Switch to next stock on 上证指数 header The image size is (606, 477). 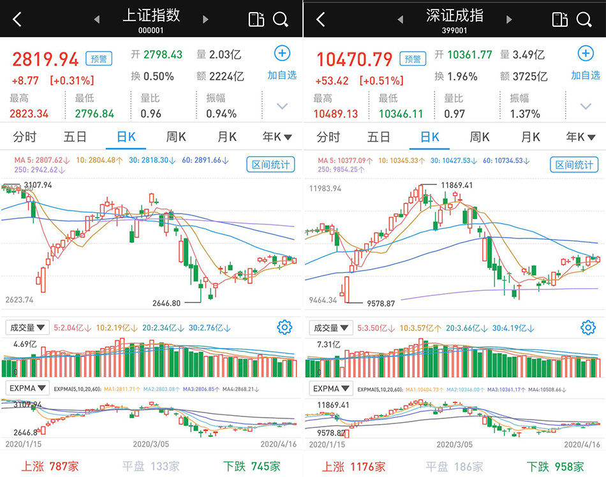[x=205, y=19]
